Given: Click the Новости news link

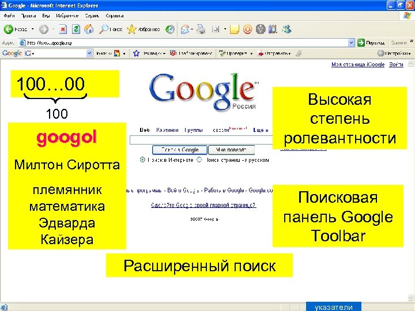Looking at the screenshot, I should pos(221,130).
